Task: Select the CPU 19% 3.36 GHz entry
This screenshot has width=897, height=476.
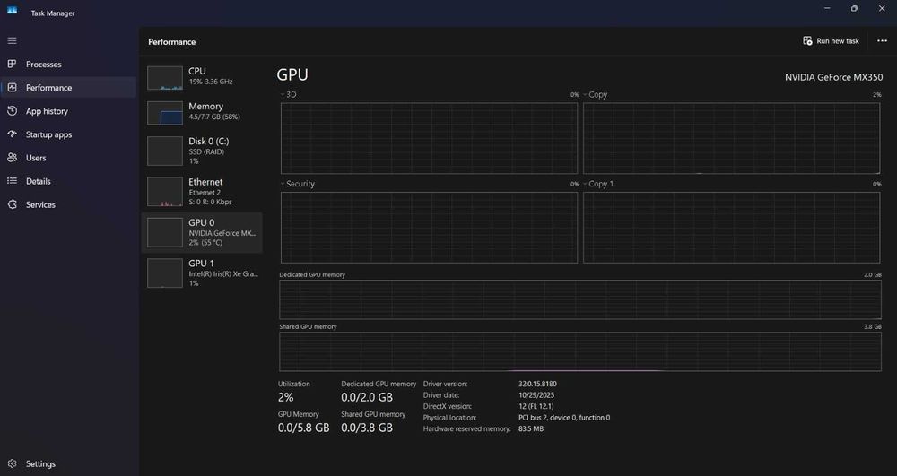Action: click(201, 76)
